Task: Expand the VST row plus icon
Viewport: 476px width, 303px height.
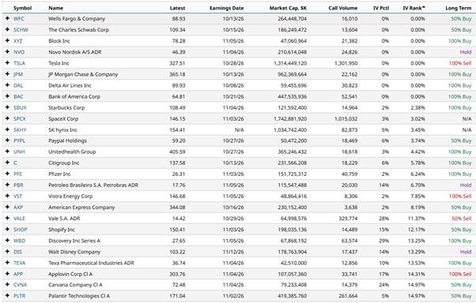Action: (x=7, y=196)
